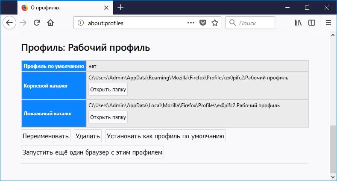Close the Firefox window
This screenshot has height=181, width=337.
[327, 8]
